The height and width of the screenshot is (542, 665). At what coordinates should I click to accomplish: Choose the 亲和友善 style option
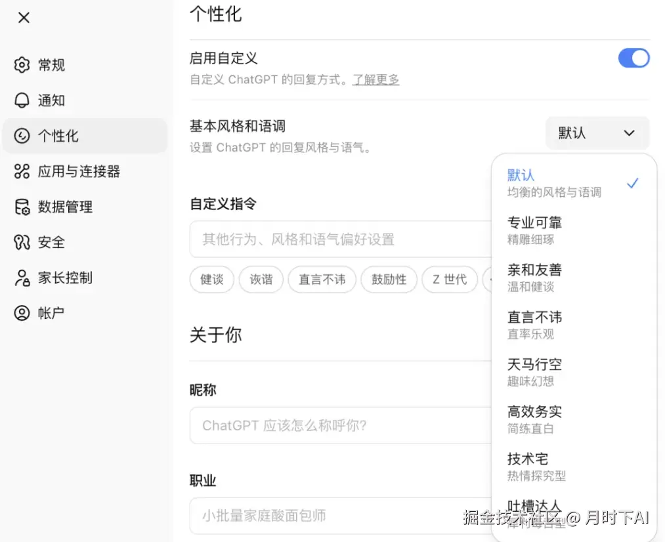(573, 278)
